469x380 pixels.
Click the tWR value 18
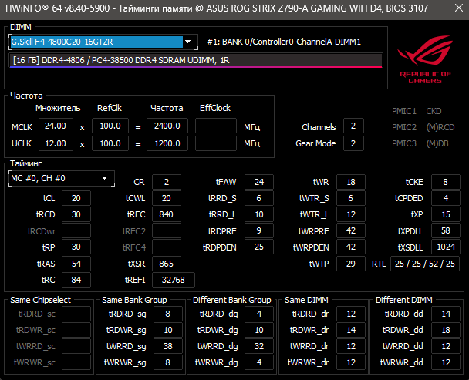click(x=351, y=182)
